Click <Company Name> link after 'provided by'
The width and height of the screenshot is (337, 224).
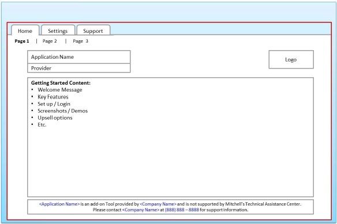158,204
